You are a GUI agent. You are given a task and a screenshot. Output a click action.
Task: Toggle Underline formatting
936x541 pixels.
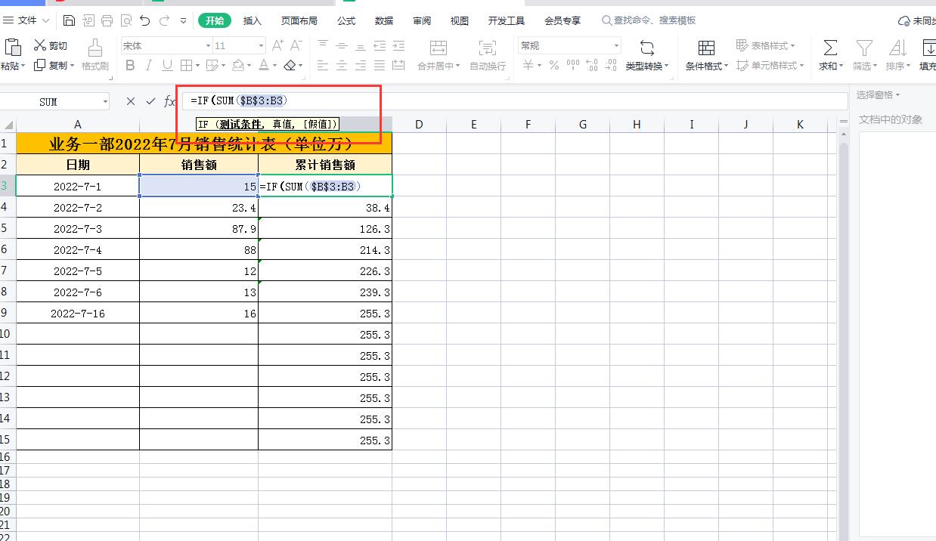(167, 66)
